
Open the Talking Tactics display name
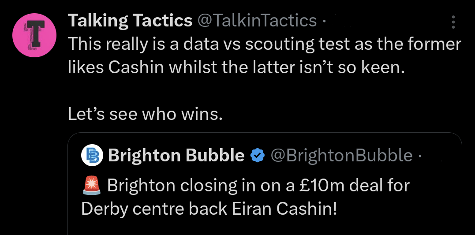click(x=130, y=21)
